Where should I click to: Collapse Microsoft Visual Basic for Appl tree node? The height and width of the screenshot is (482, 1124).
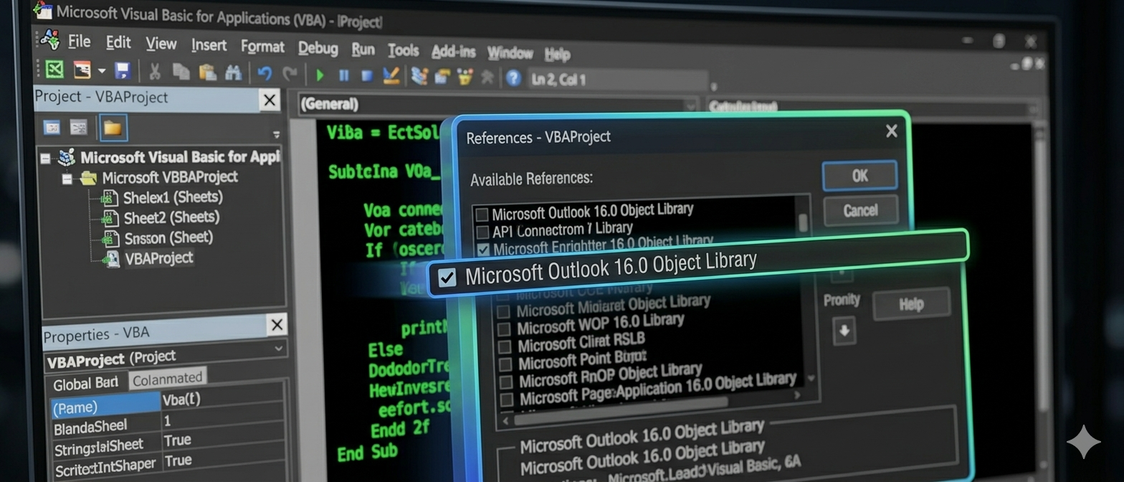point(47,159)
